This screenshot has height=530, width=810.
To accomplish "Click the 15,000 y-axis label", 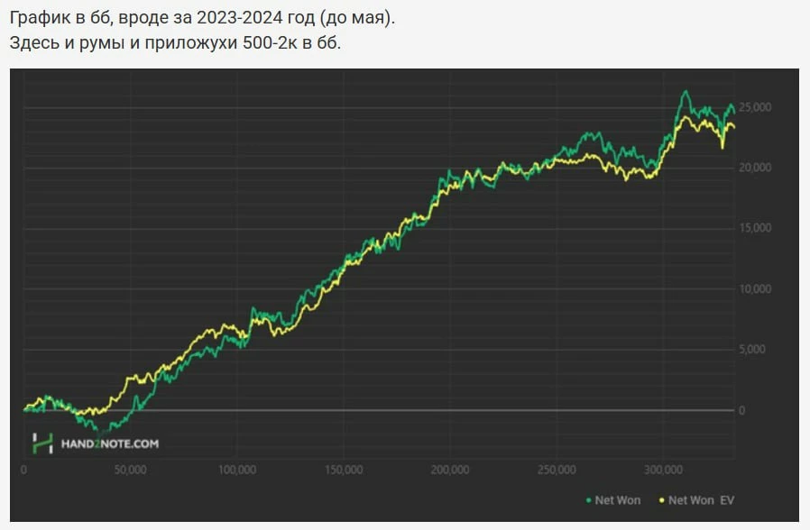I will click(754, 228).
